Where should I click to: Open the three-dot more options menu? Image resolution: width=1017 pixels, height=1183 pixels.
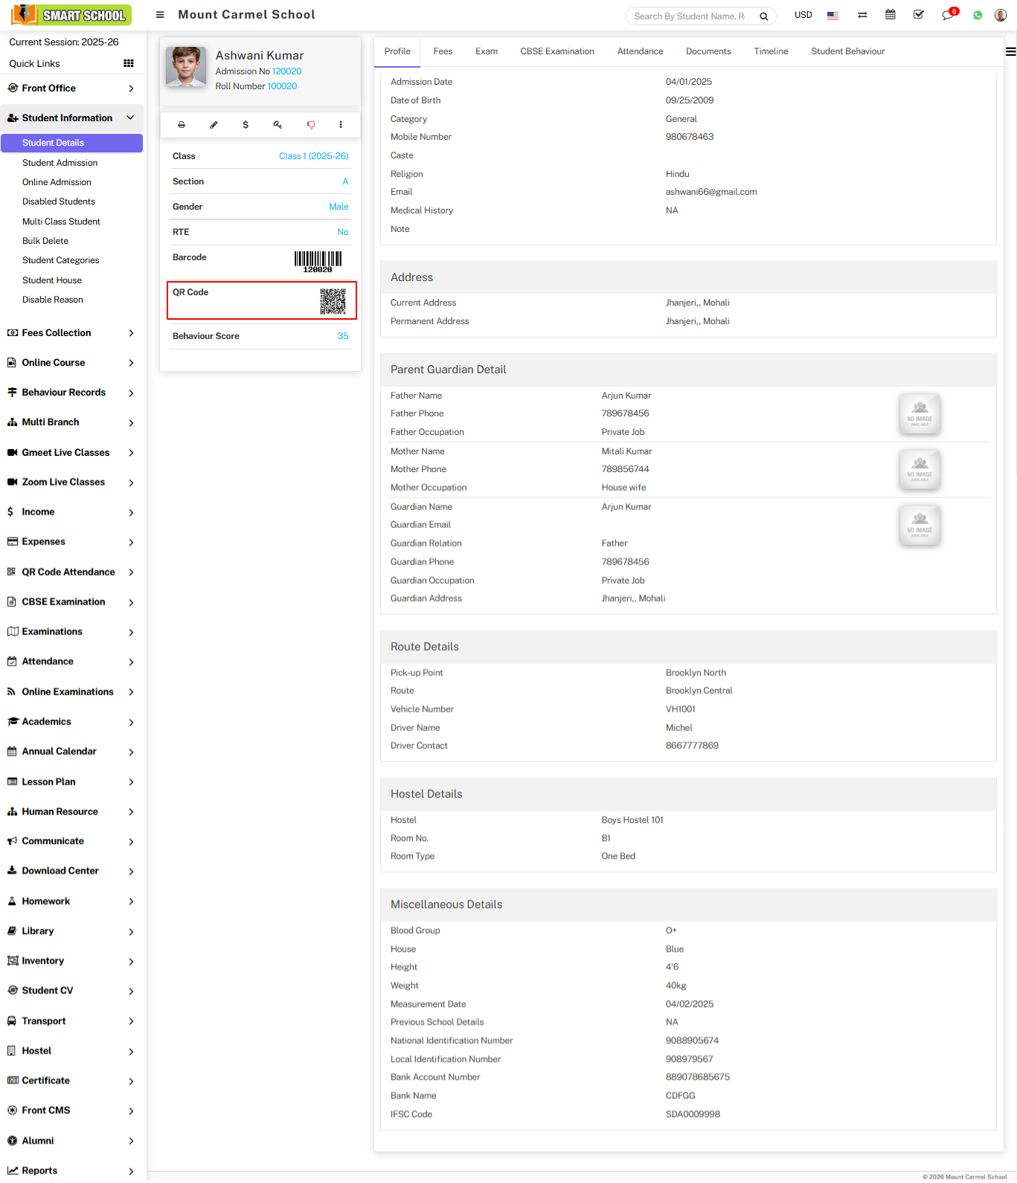341,125
